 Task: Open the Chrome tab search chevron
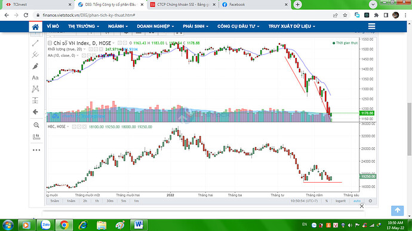[x=373, y=4]
